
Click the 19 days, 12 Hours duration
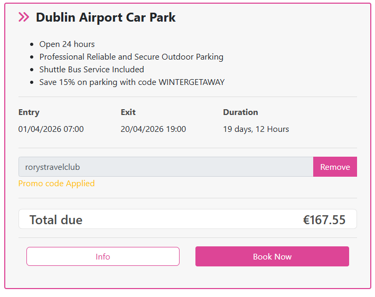256,129
